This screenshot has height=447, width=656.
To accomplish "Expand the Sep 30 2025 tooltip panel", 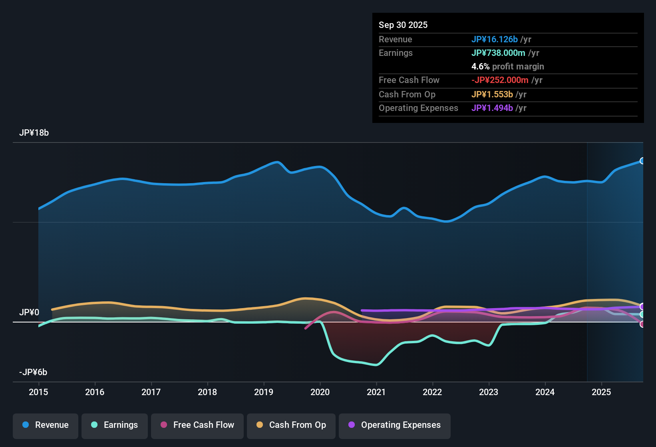I will [403, 25].
